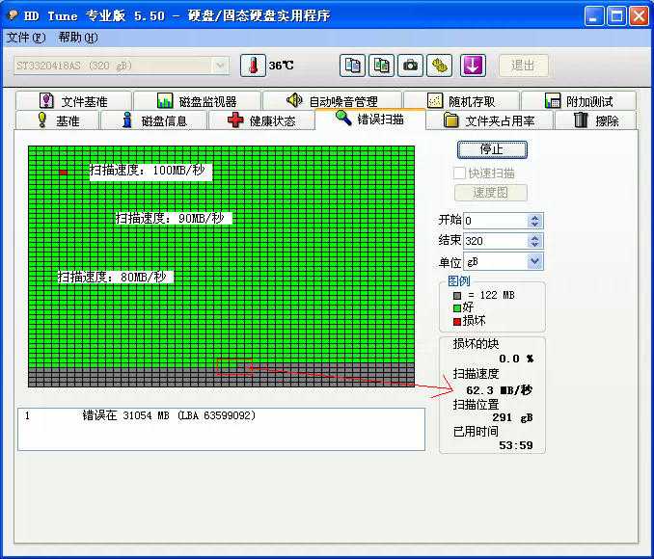The width and height of the screenshot is (654, 559).
Task: Click the second copy-screenshot toolbar icon
Action: point(381,66)
